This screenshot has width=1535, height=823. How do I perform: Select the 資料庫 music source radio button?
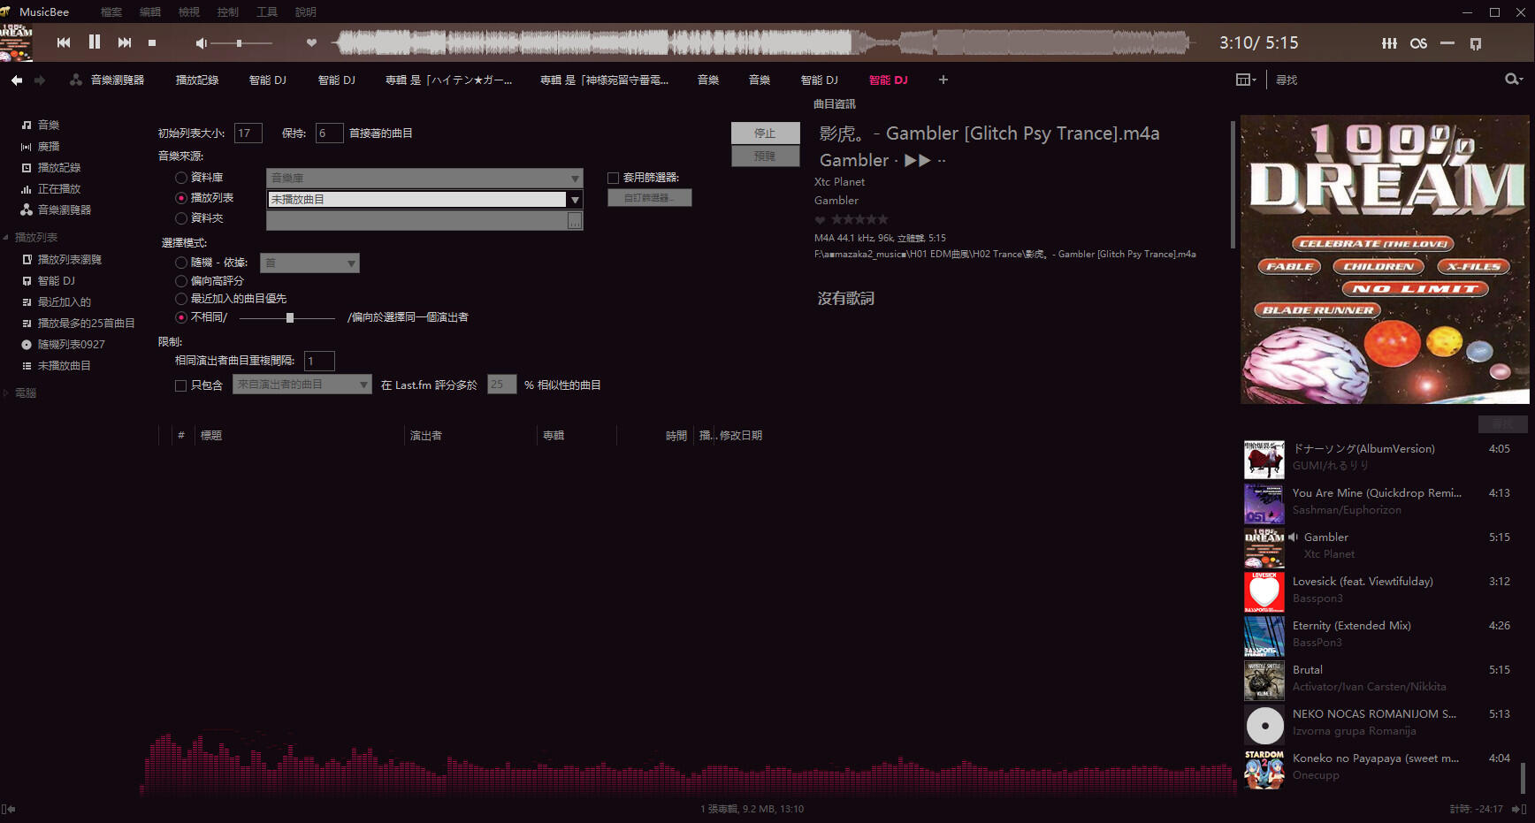pyautogui.click(x=181, y=178)
